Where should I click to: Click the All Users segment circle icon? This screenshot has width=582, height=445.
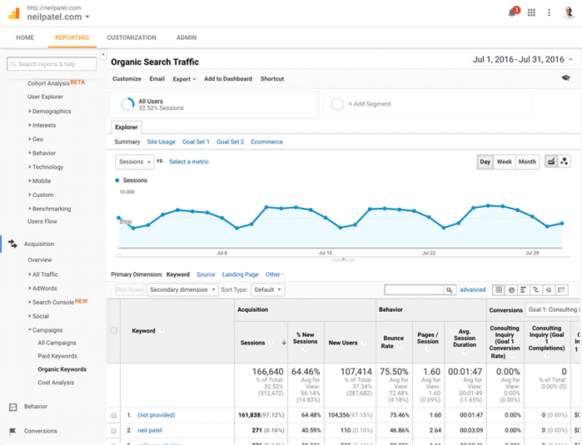pyautogui.click(x=127, y=104)
